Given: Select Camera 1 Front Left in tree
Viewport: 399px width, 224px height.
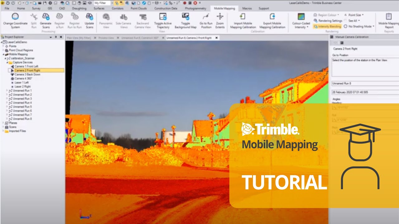Looking at the screenshot, I should 26,66.
